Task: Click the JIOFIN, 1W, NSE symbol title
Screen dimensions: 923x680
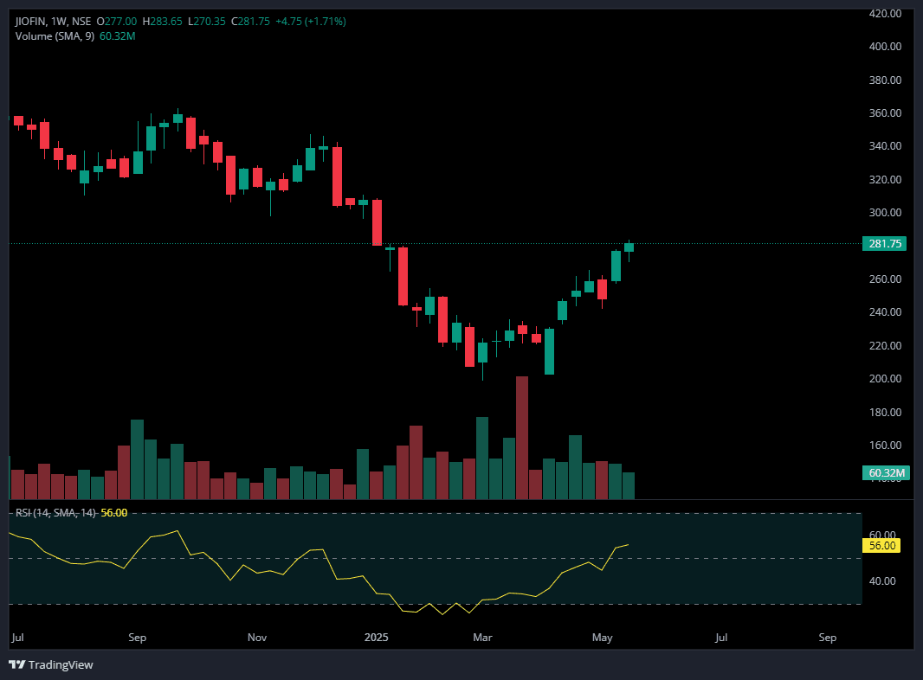Action: [x=53, y=21]
